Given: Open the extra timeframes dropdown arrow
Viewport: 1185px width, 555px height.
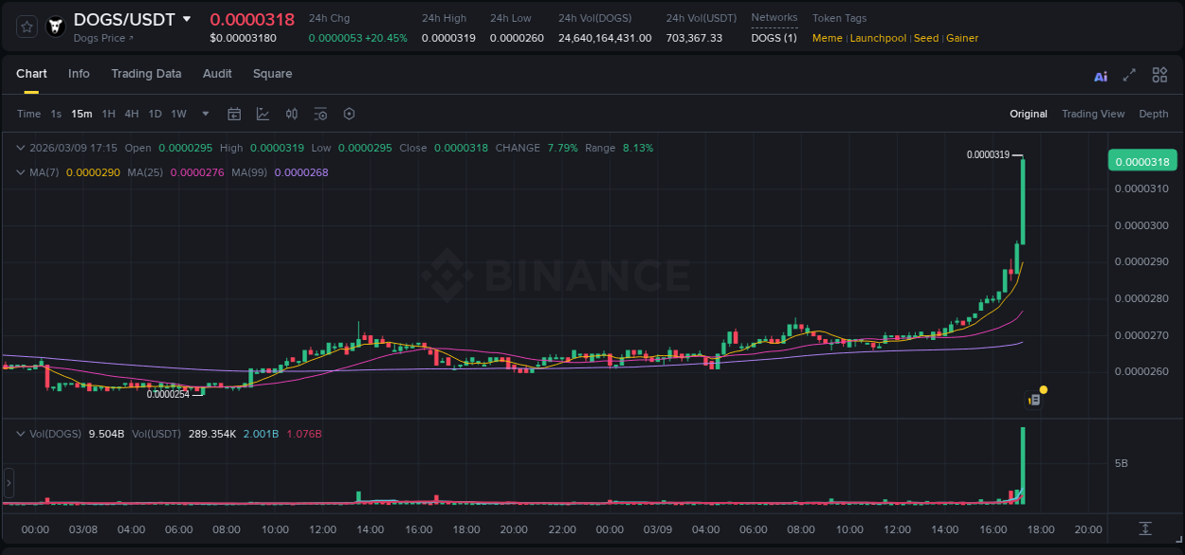Looking at the screenshot, I should point(204,114).
